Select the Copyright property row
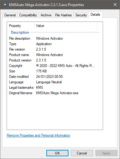Viewport: 120px width, 159px height. [x=55, y=66]
